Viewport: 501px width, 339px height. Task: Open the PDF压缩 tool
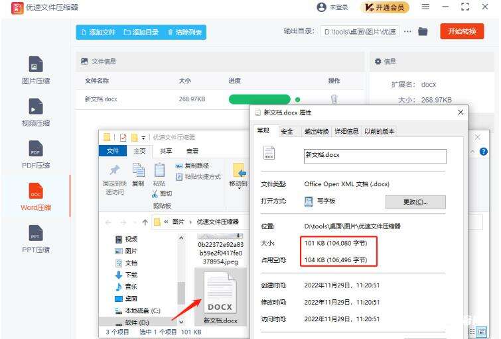(35, 155)
